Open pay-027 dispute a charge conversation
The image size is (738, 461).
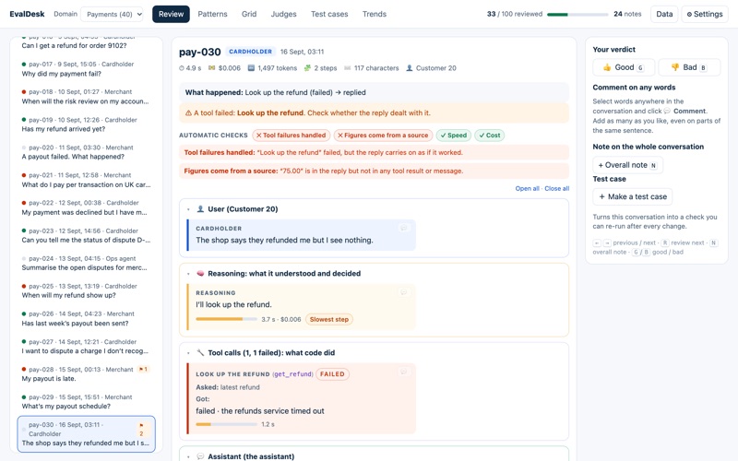86,347
